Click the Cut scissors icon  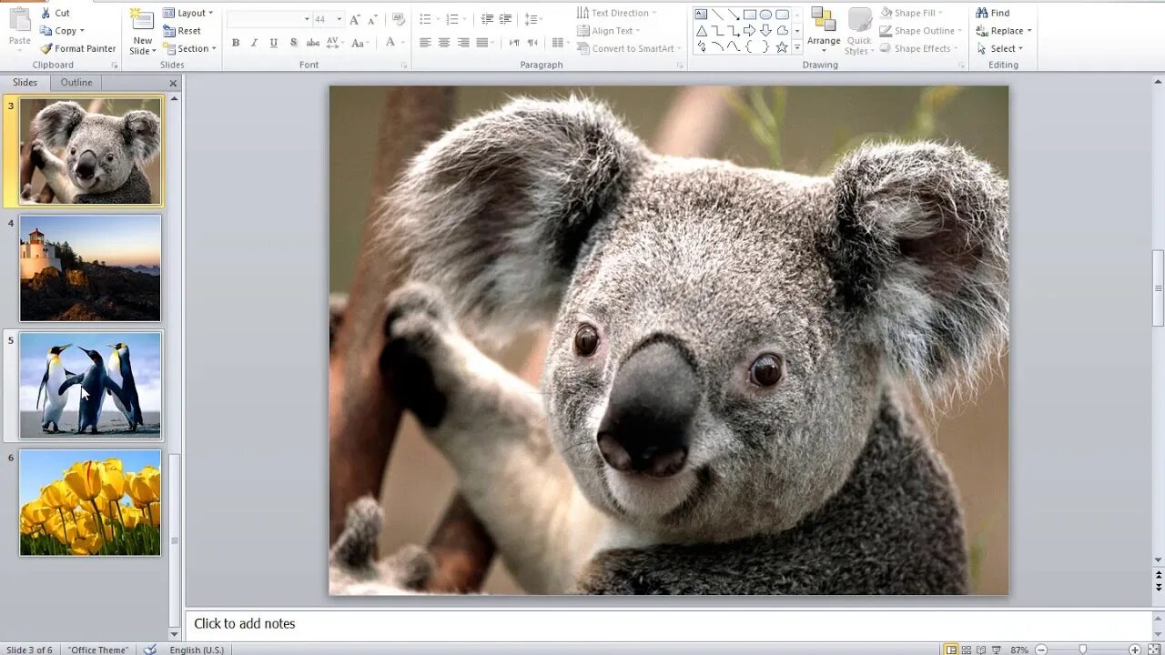coord(46,13)
